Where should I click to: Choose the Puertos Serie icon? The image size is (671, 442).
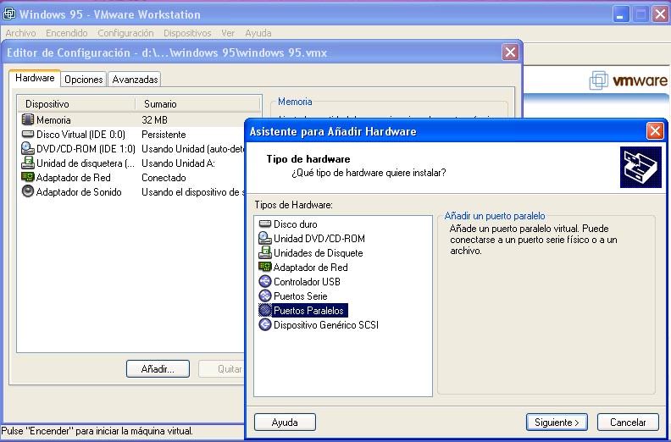[265, 296]
